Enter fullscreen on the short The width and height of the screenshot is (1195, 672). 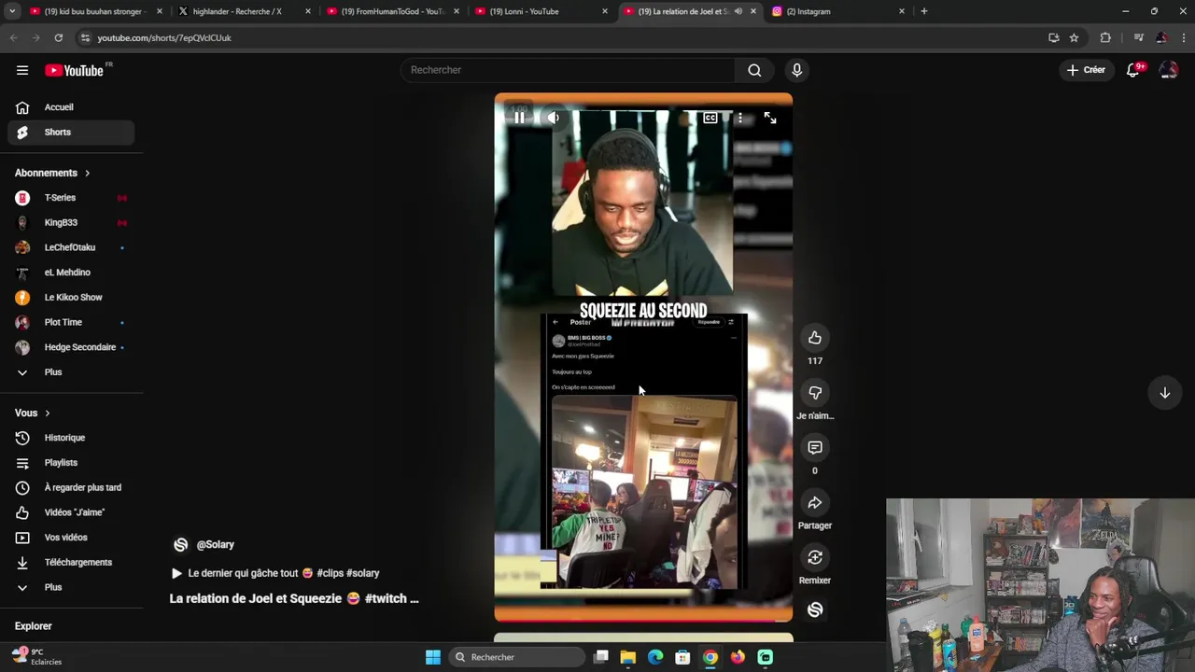point(770,118)
